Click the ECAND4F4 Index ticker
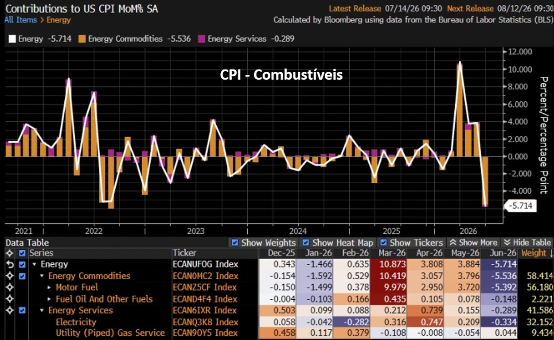554x340 pixels. tap(206, 299)
